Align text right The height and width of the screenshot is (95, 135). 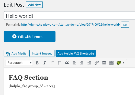pyautogui.click(x=89, y=63)
